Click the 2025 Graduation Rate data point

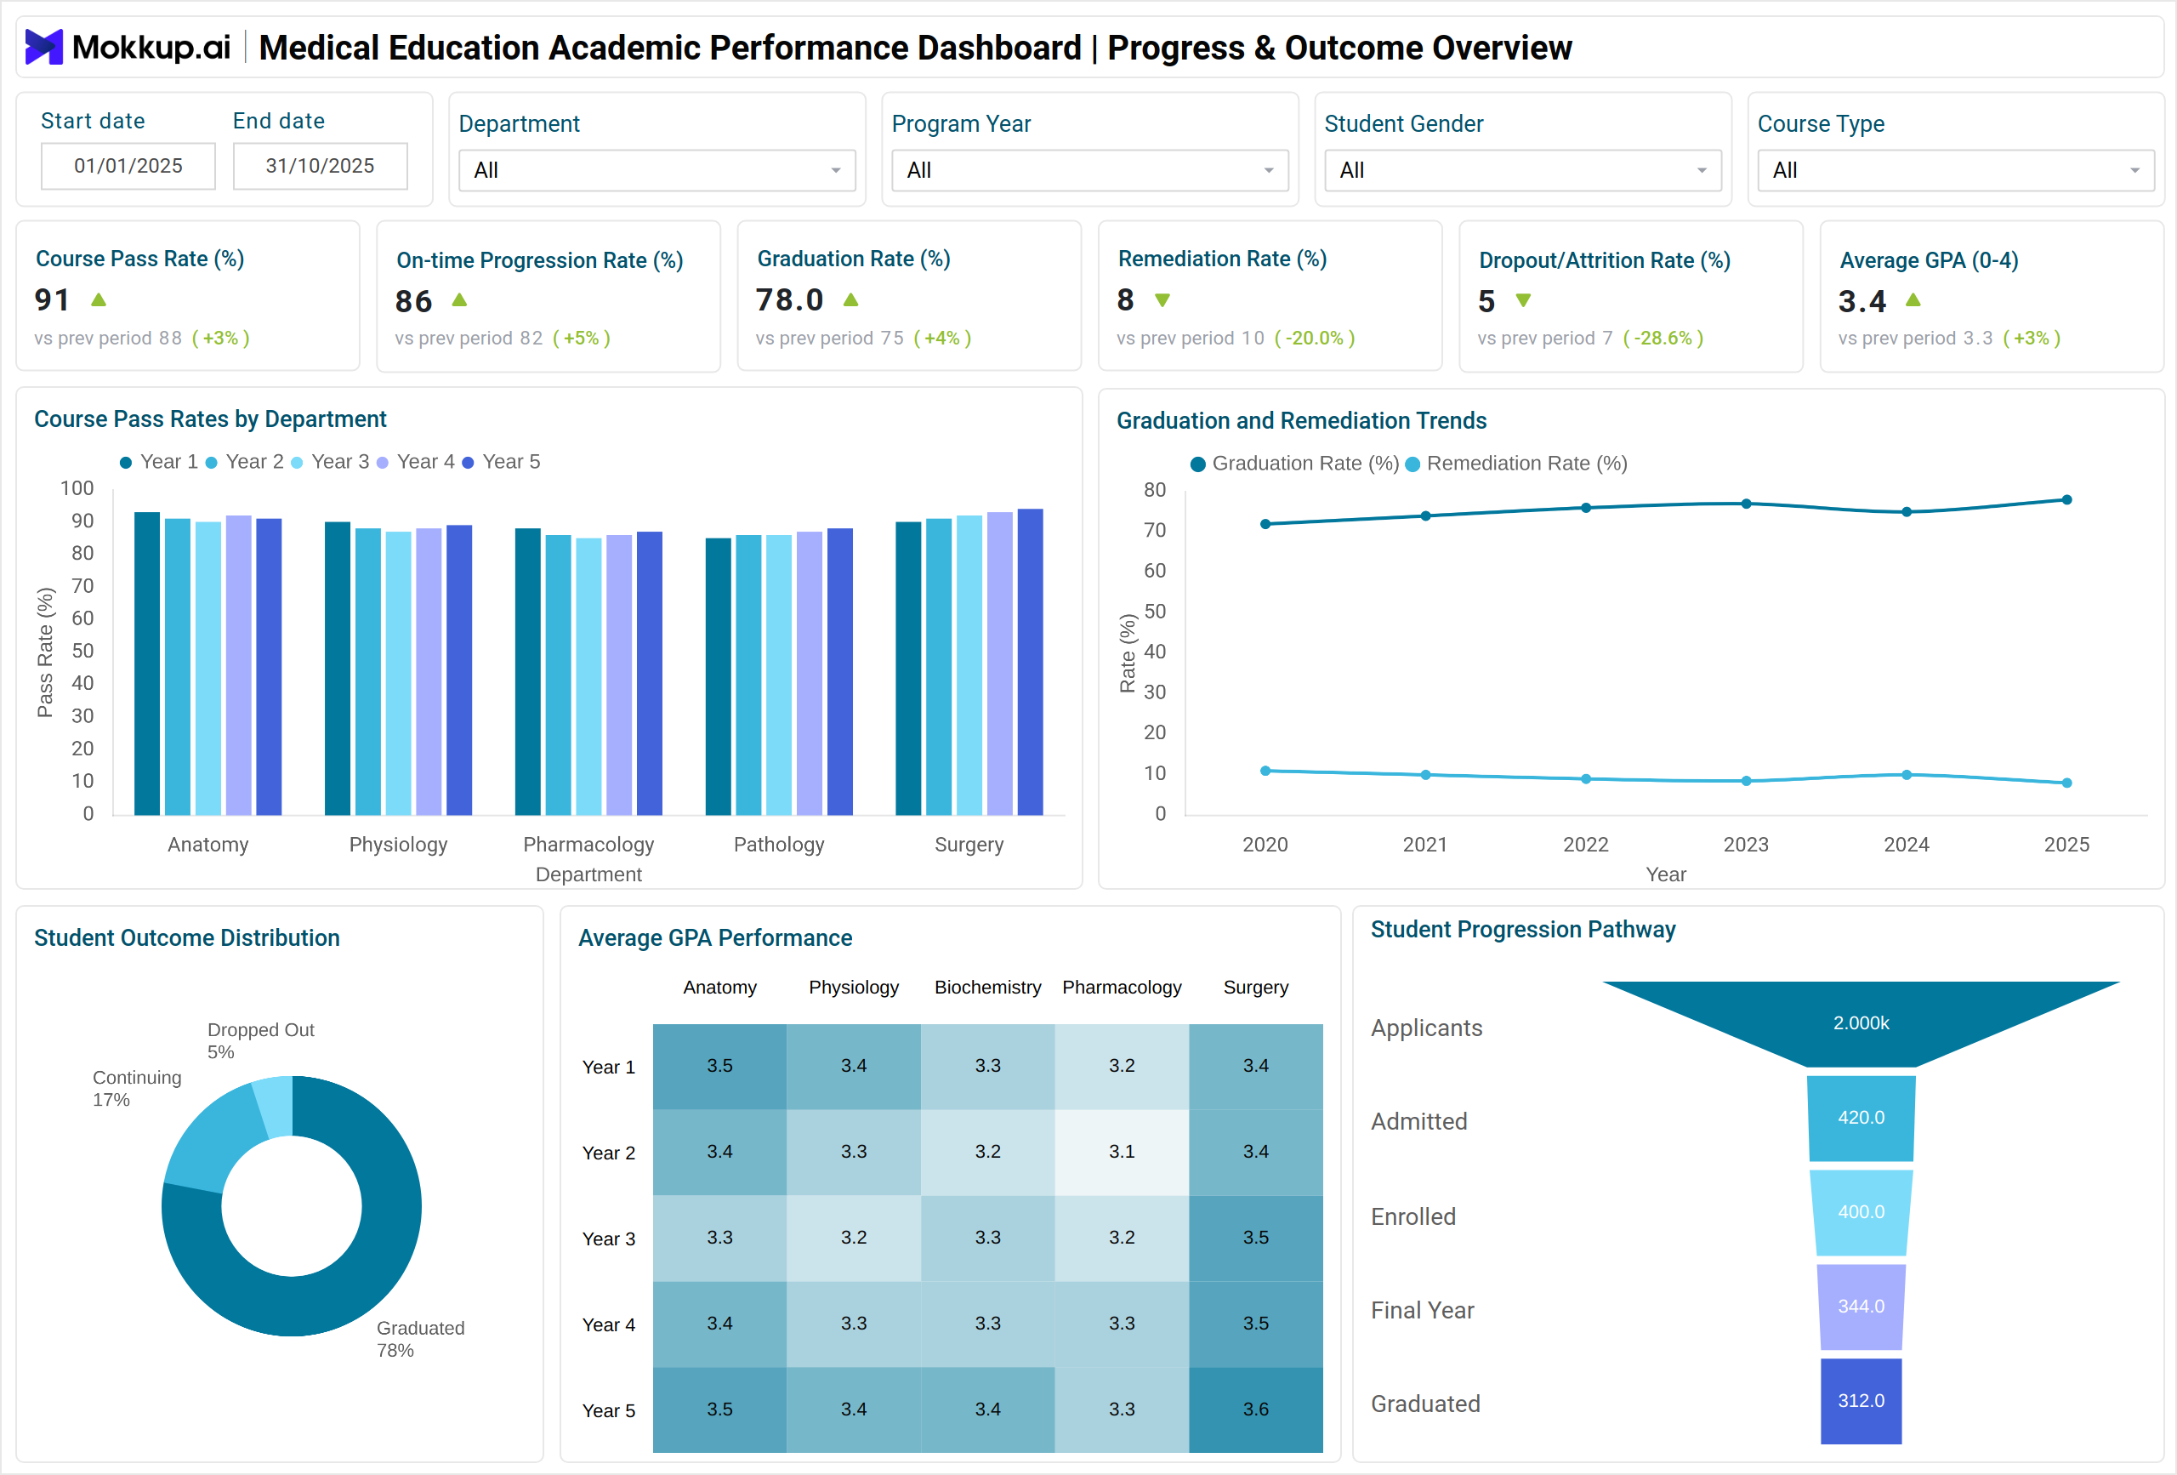point(2066,499)
